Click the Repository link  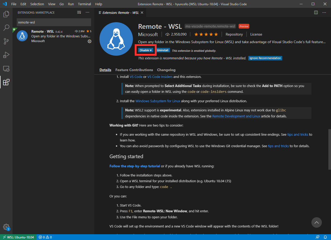point(234,34)
